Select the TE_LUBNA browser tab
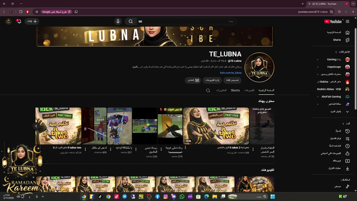The width and height of the screenshot is (357, 201). click(328, 4)
